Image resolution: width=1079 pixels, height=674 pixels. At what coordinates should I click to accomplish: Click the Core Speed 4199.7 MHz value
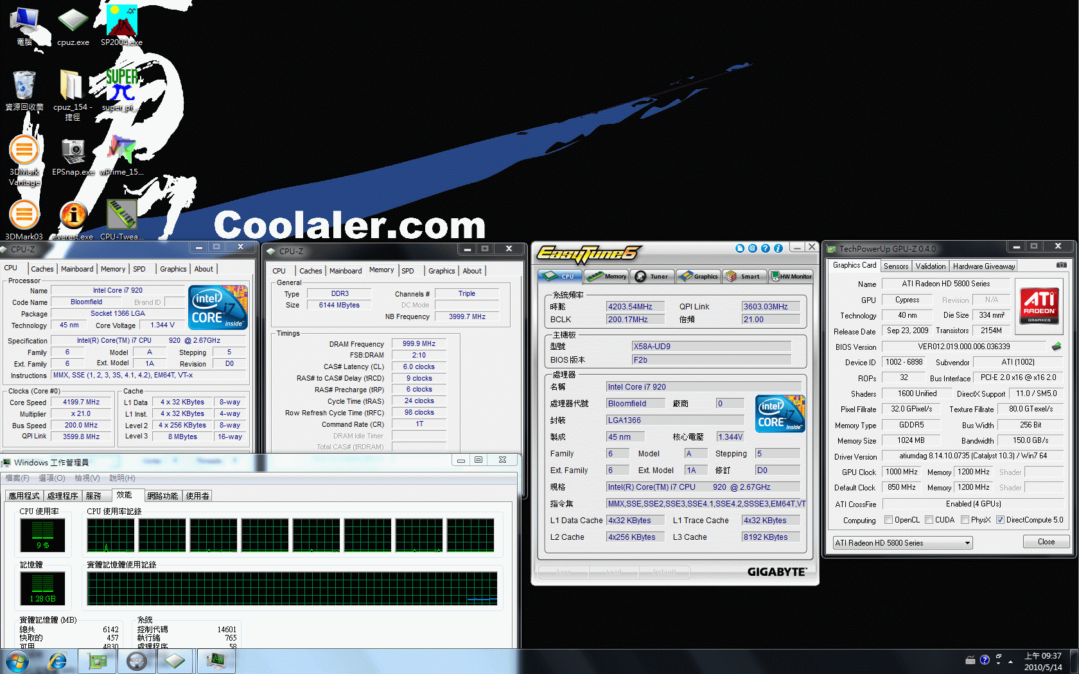(x=81, y=402)
